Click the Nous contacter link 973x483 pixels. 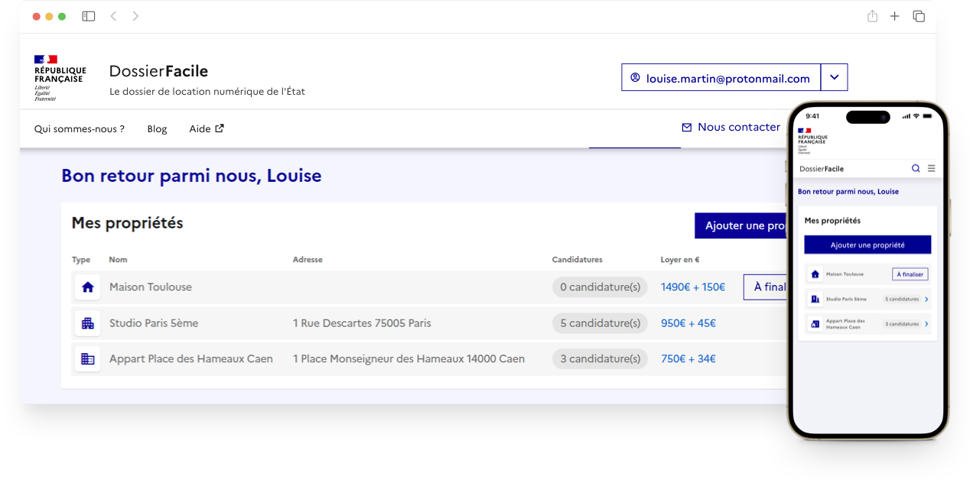click(x=731, y=127)
